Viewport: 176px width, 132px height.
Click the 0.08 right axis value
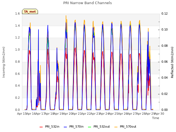(x=164, y=46)
